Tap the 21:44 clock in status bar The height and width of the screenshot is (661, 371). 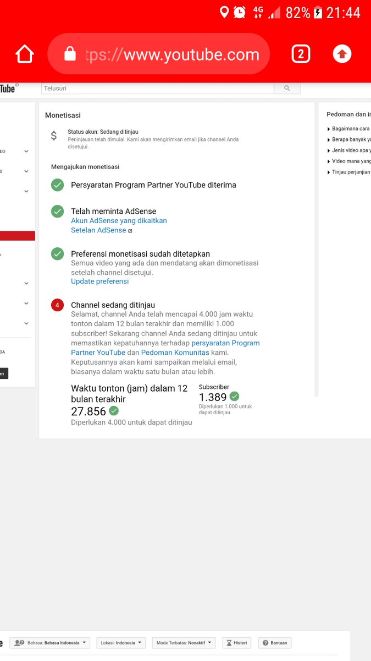[344, 13]
